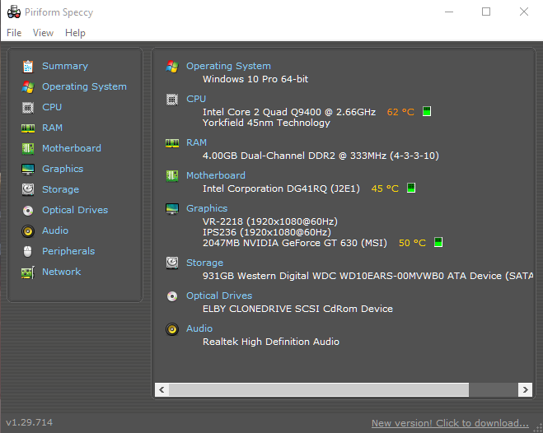Click 'Intel Corporation DG41RQ (J2E1)' text
Image resolution: width=543 pixels, height=433 pixels.
(281, 189)
